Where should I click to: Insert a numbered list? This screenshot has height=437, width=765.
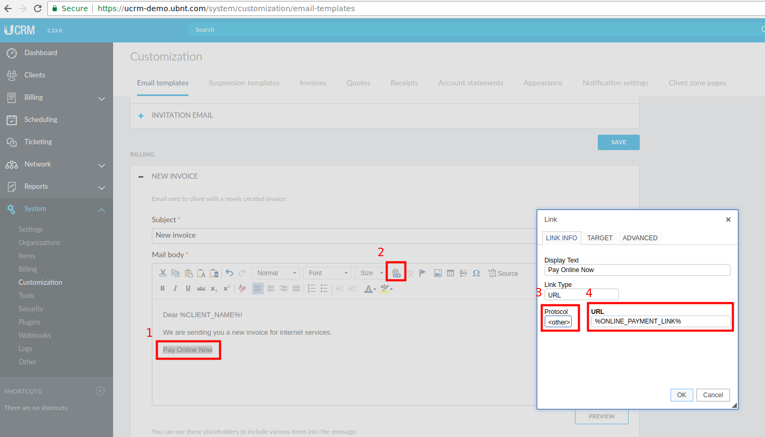312,289
